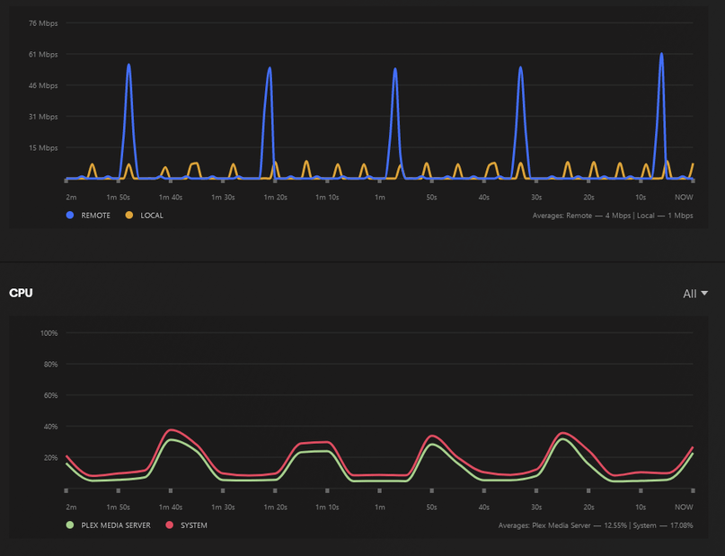725x556 pixels.
Task: Select the REMOTE legend label
Action: tap(95, 216)
